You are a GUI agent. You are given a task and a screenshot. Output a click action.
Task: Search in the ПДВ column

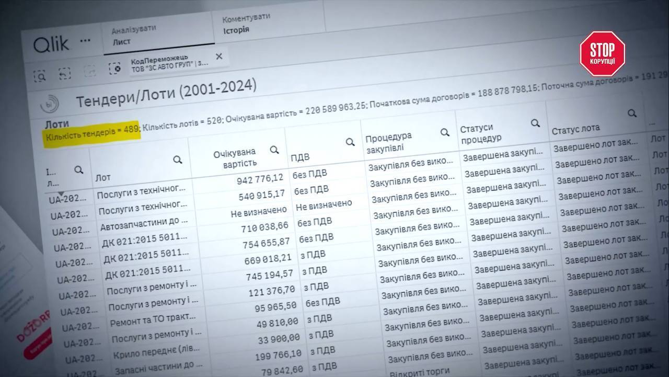tap(350, 142)
